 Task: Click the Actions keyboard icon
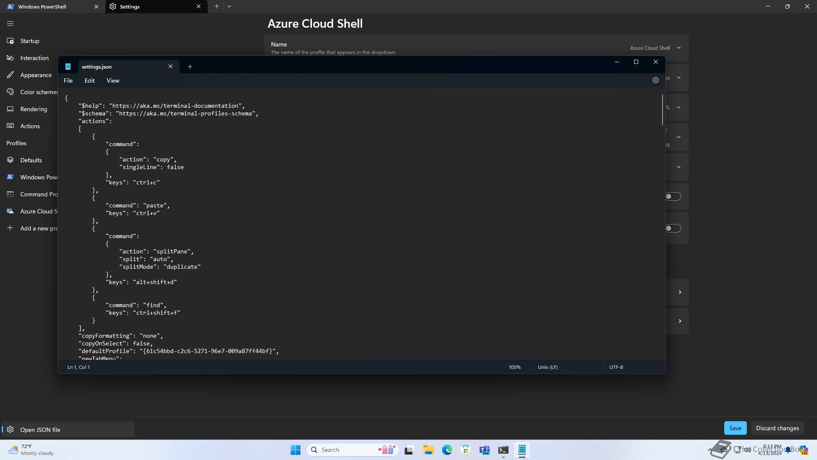pyautogui.click(x=10, y=126)
